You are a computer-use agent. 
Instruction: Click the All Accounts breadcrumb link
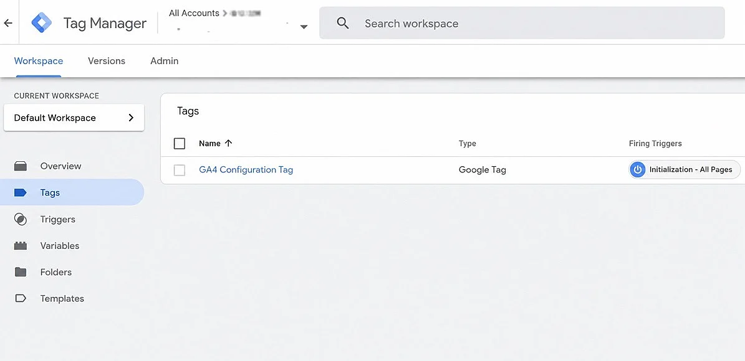pyautogui.click(x=194, y=13)
